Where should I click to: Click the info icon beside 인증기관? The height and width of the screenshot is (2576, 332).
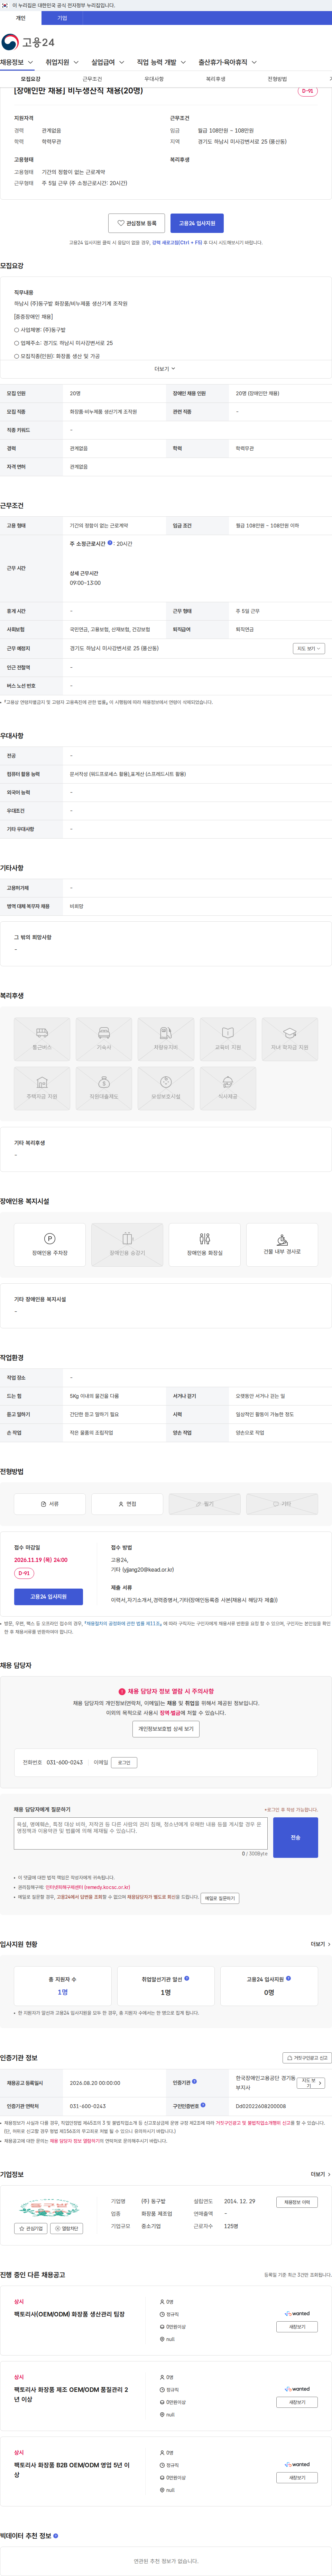click(194, 2082)
